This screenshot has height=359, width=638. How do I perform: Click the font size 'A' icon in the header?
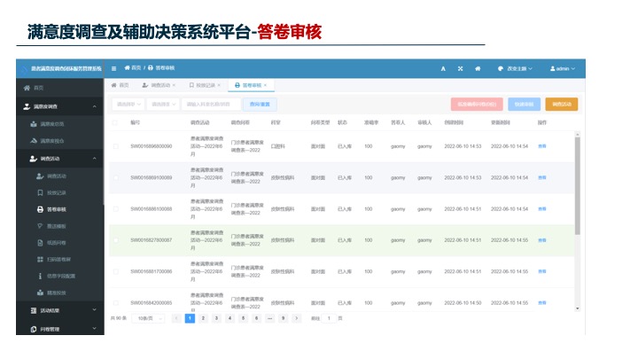point(443,69)
